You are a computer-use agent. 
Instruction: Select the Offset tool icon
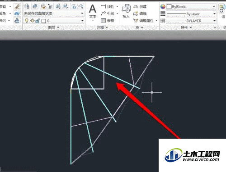coord(17,20)
